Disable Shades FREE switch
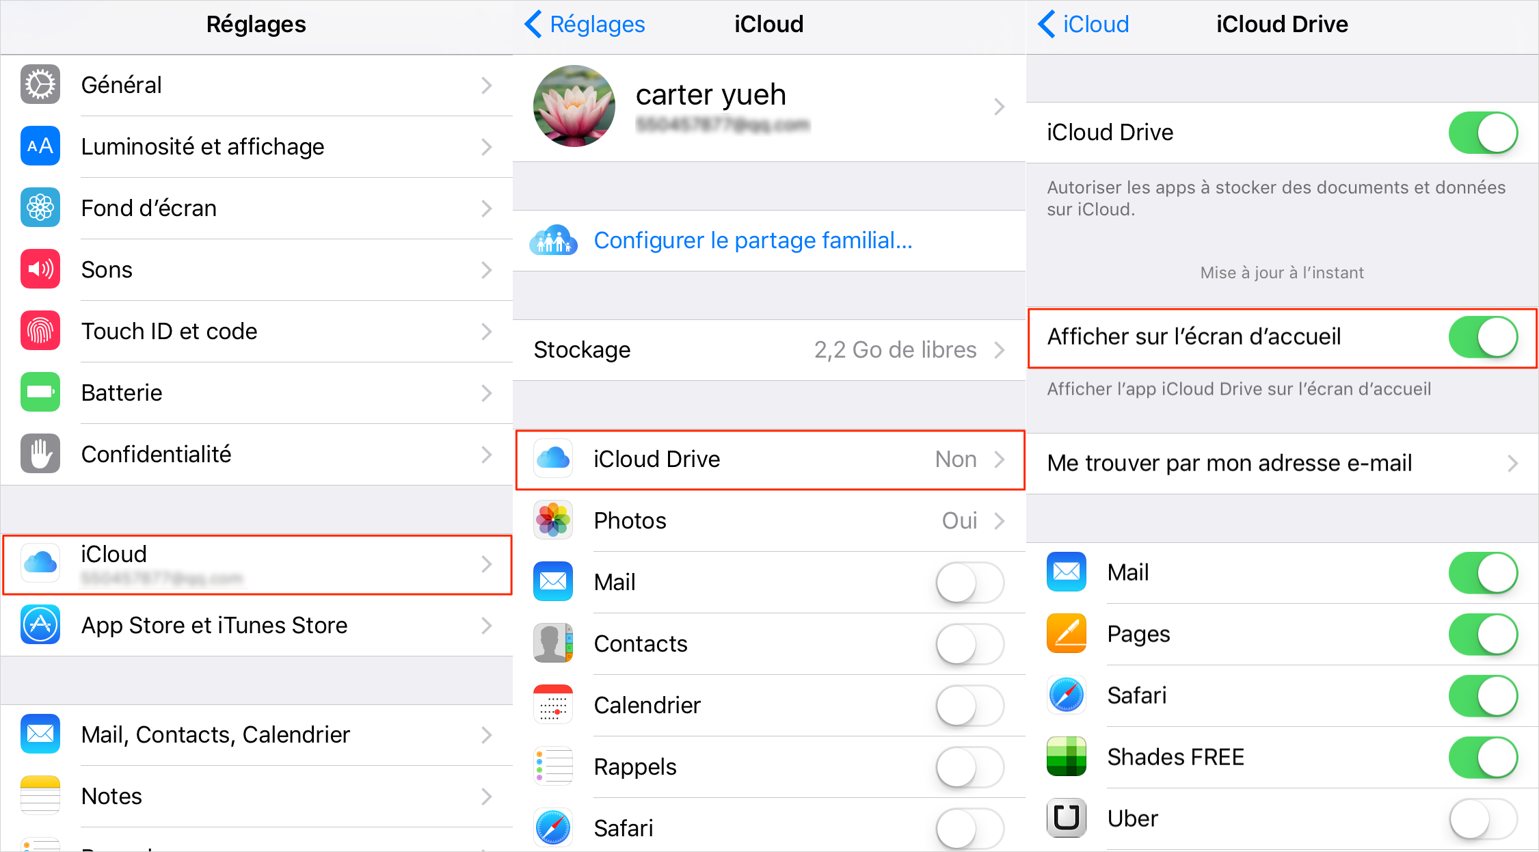 pyautogui.click(x=1483, y=758)
